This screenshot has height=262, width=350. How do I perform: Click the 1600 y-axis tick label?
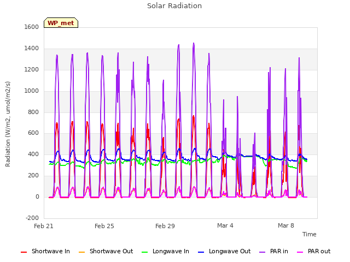[32, 27]
